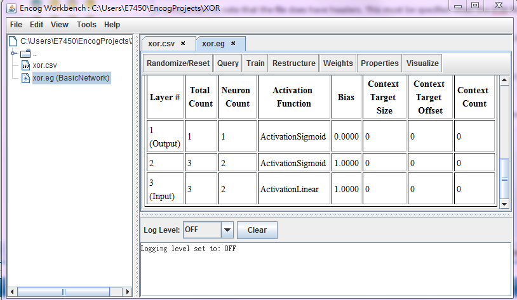Open the Log Level dropdown arrow
Screen dimensions: 517x300
227,230
